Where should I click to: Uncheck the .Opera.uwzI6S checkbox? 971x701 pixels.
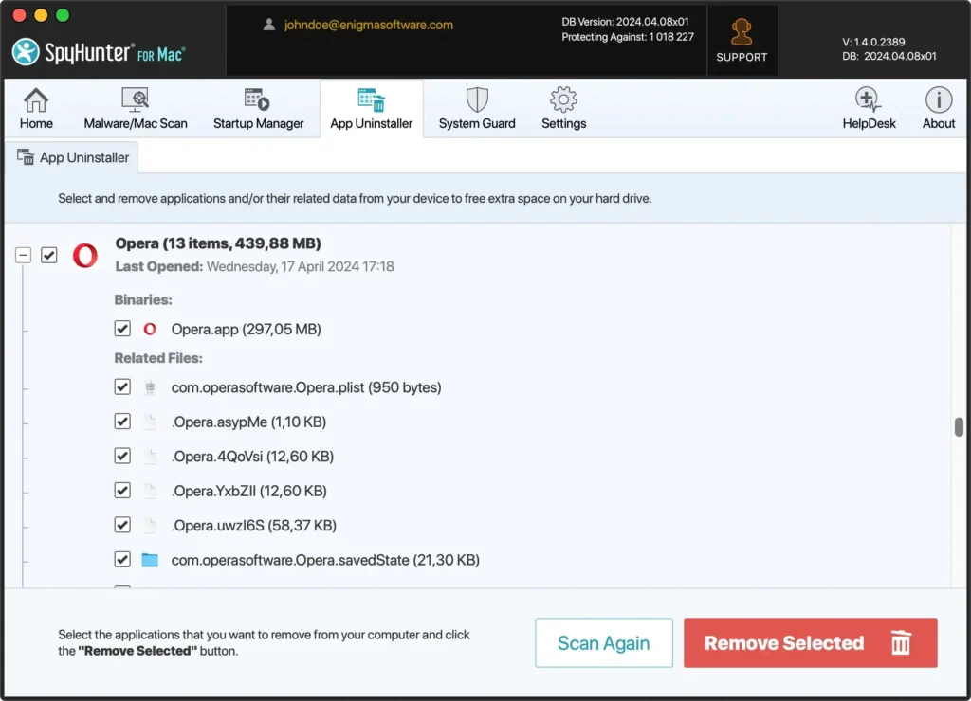(122, 526)
